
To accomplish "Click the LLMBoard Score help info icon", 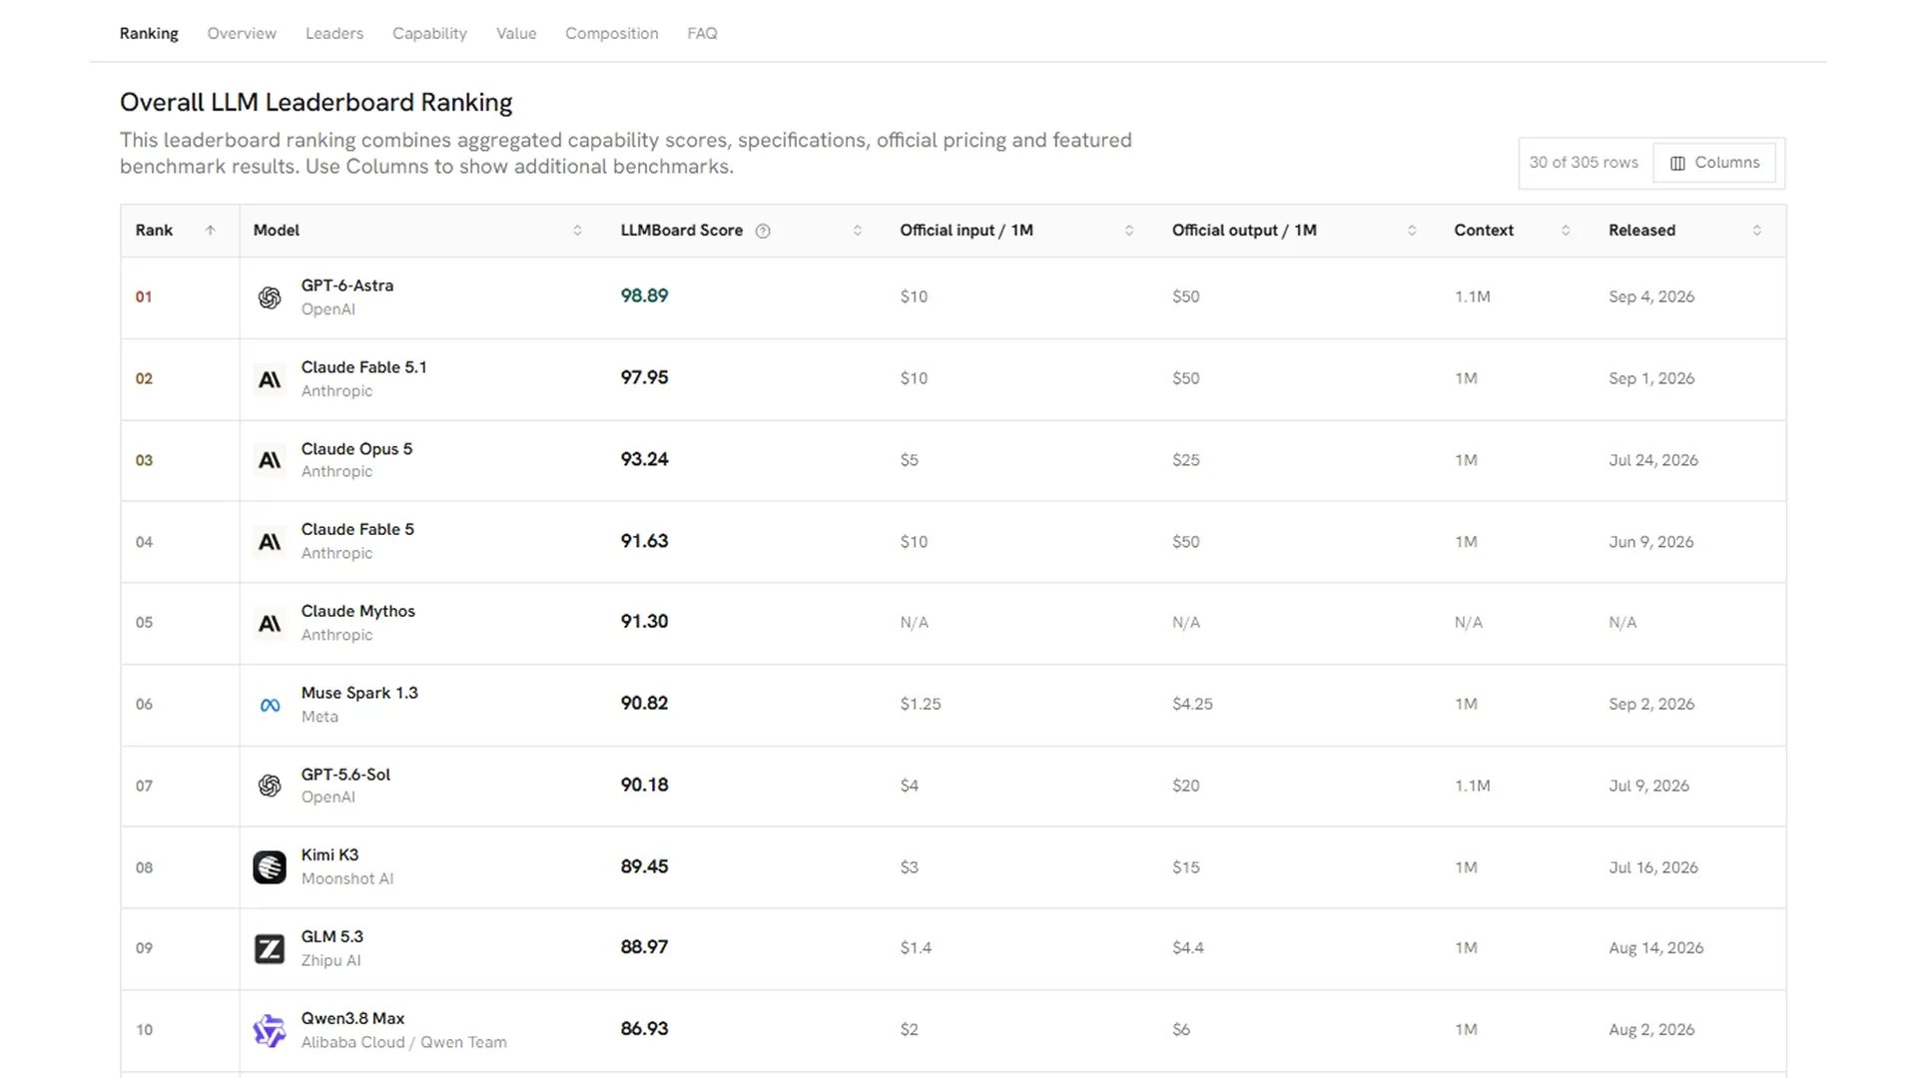I will pos(763,232).
